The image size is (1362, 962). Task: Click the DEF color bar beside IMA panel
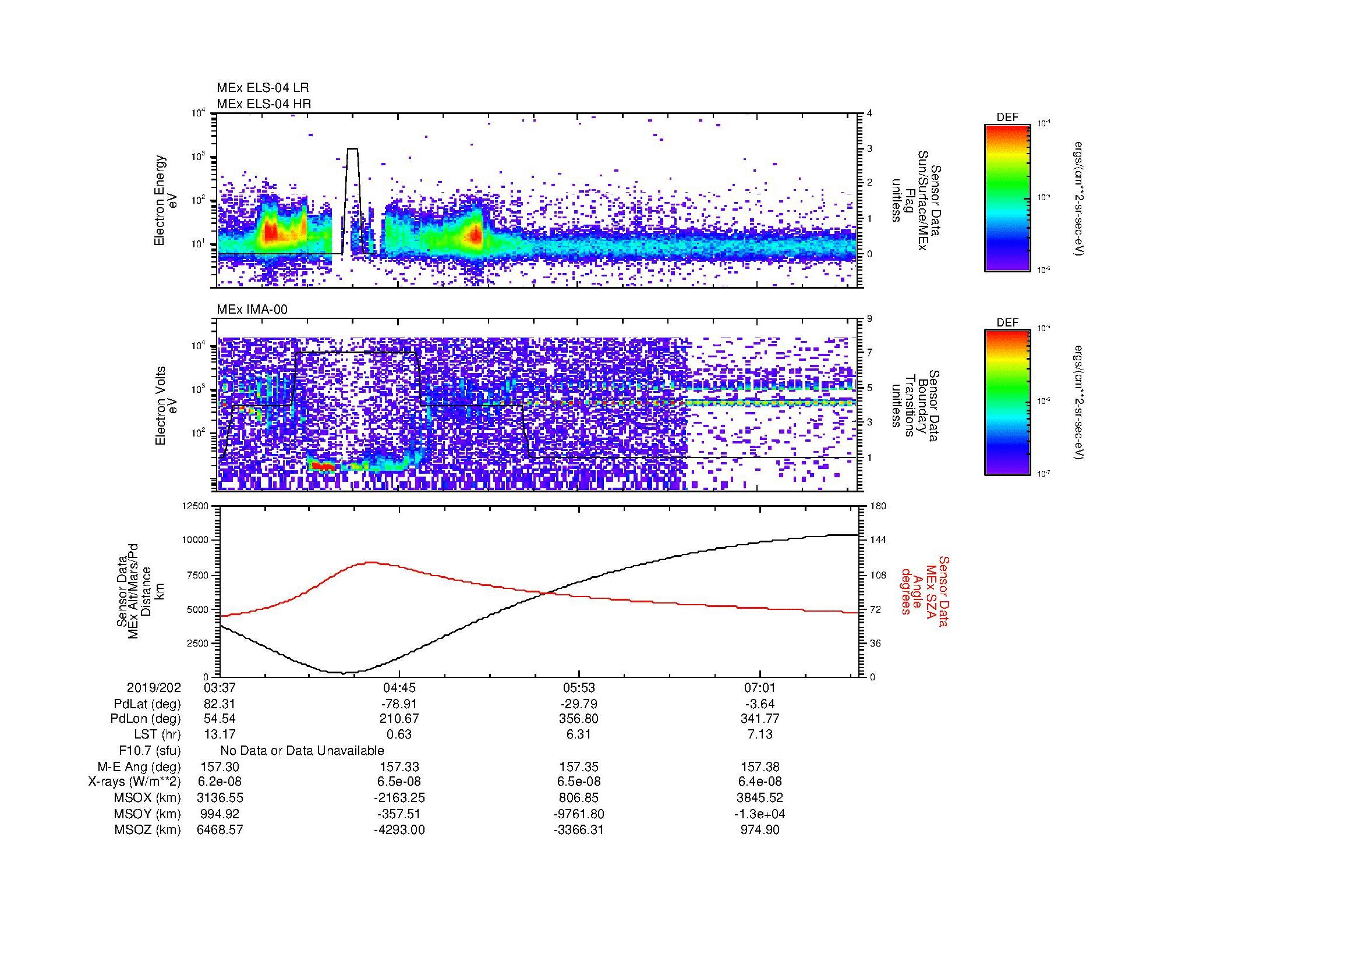1007,403
